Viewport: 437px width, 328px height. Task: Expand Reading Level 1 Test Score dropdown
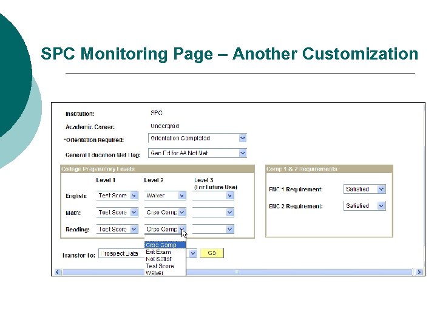(x=117, y=229)
